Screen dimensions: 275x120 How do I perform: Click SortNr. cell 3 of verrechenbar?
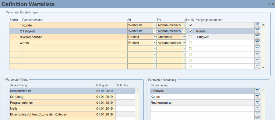click(16, 37)
